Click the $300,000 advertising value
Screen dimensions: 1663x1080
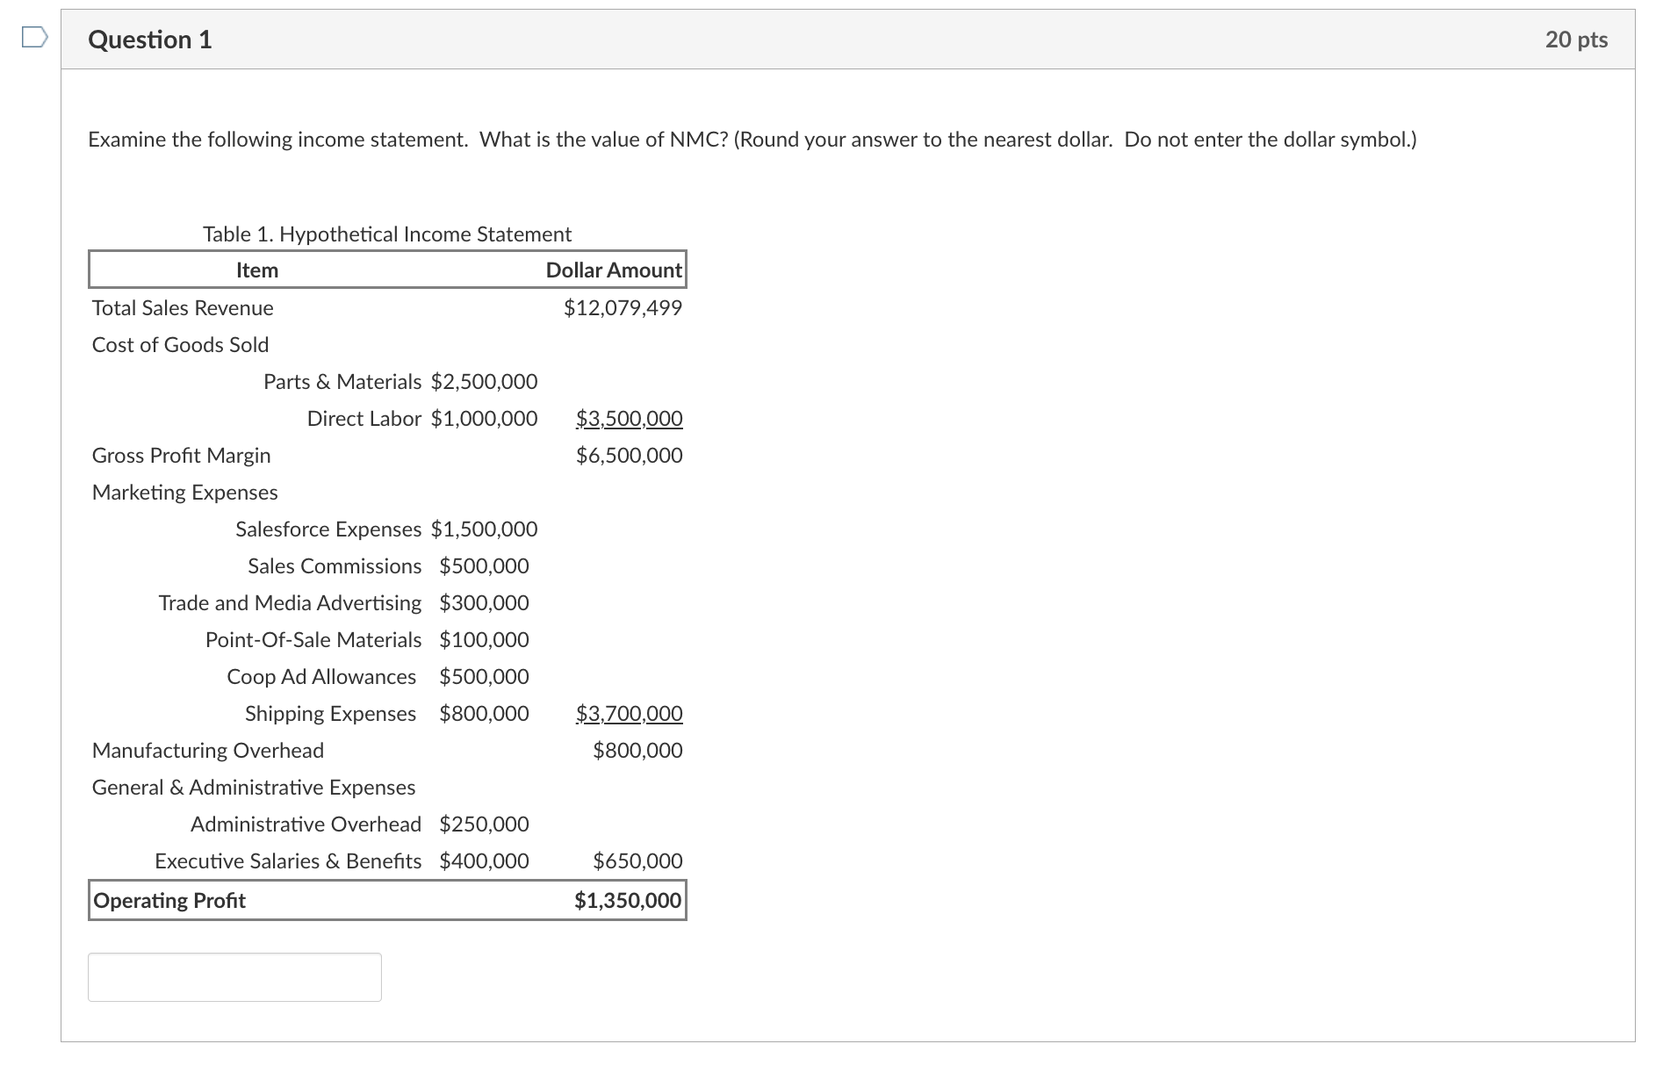[x=484, y=603]
